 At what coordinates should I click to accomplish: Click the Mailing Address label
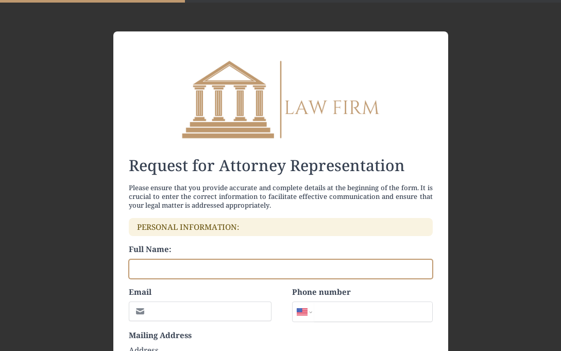coord(160,336)
